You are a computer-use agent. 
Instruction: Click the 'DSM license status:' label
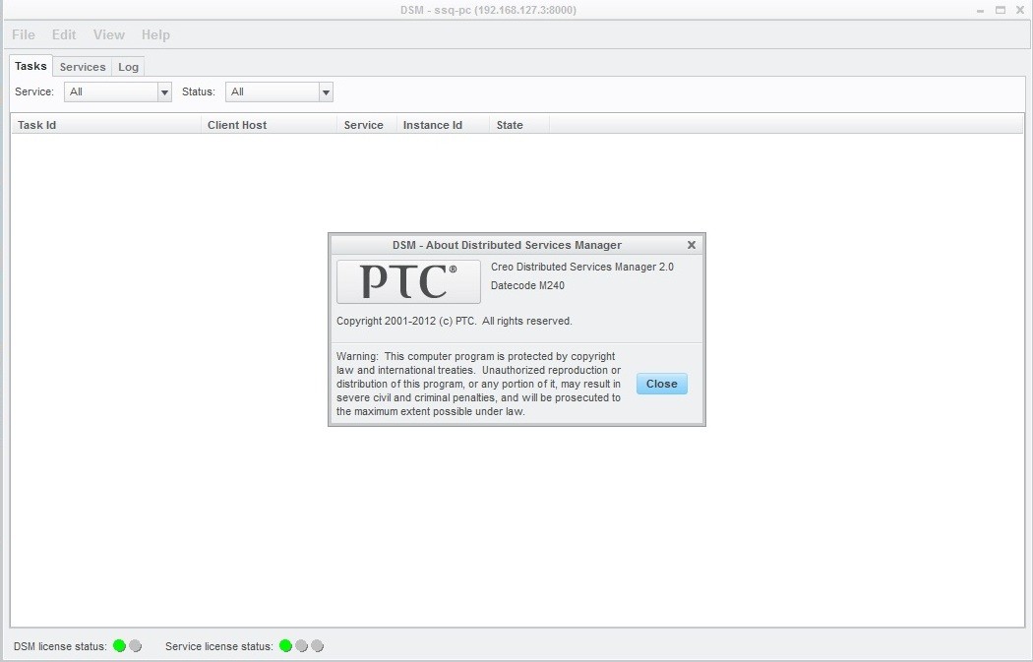pos(60,646)
